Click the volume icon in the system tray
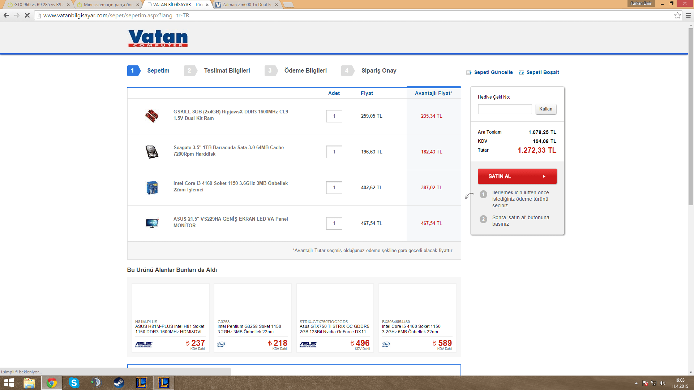 tap(662, 383)
